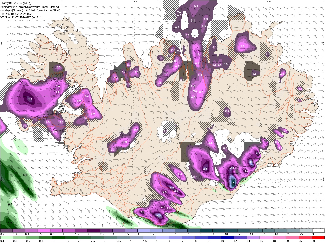Click the 15W longitude label at the top
The height and width of the screenshot is (243, 325).
click(269, 1)
